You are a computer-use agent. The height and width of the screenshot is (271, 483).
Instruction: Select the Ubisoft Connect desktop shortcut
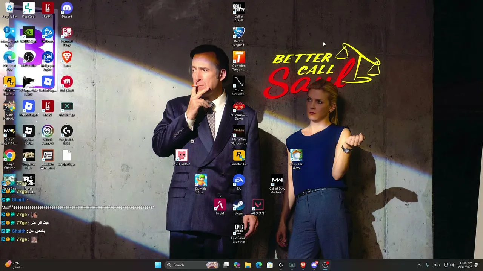[48, 135]
